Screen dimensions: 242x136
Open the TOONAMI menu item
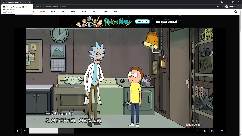43,12
